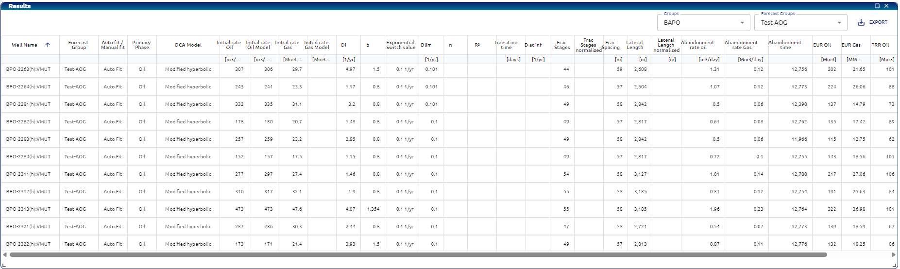The image size is (900, 269).
Task: Click the Primary Phase column header
Action: click(x=141, y=45)
